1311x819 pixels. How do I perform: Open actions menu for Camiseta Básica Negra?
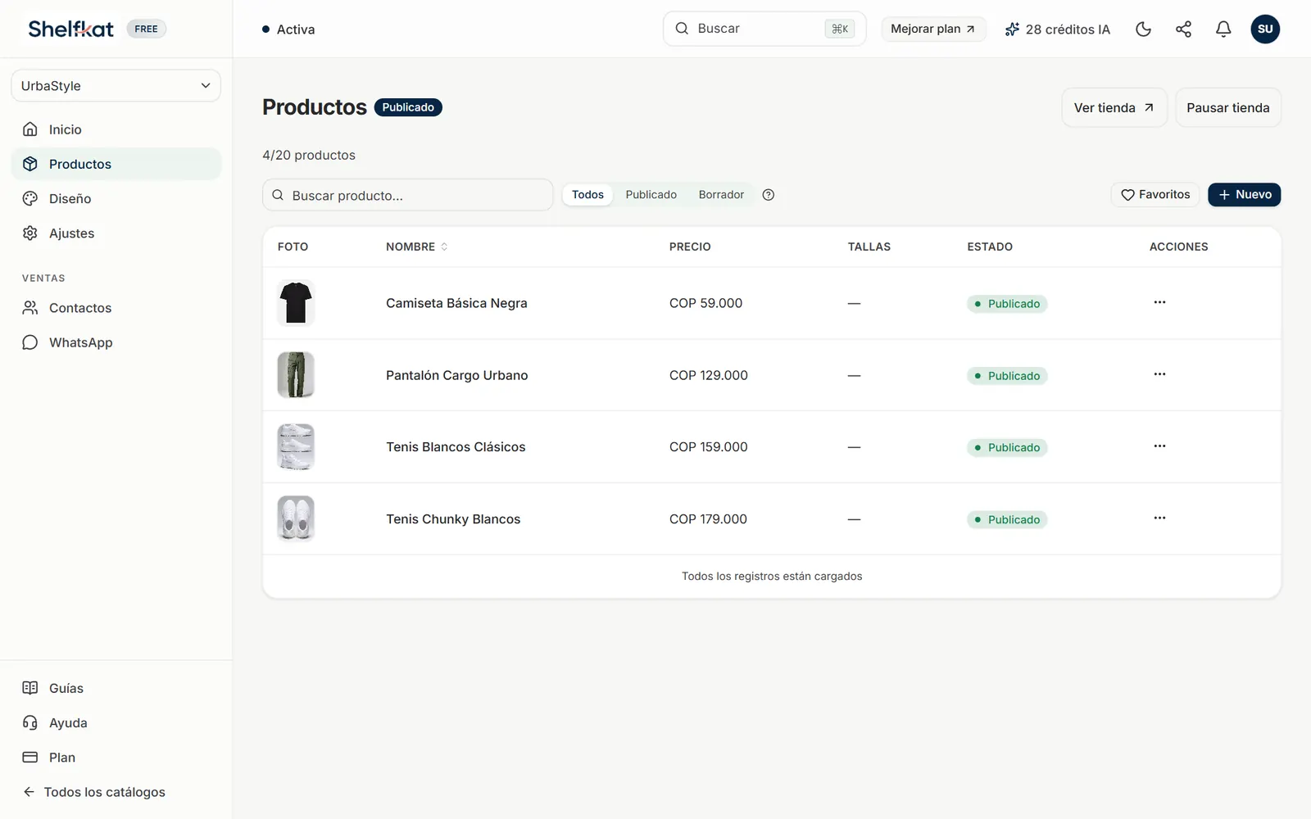[1159, 302]
